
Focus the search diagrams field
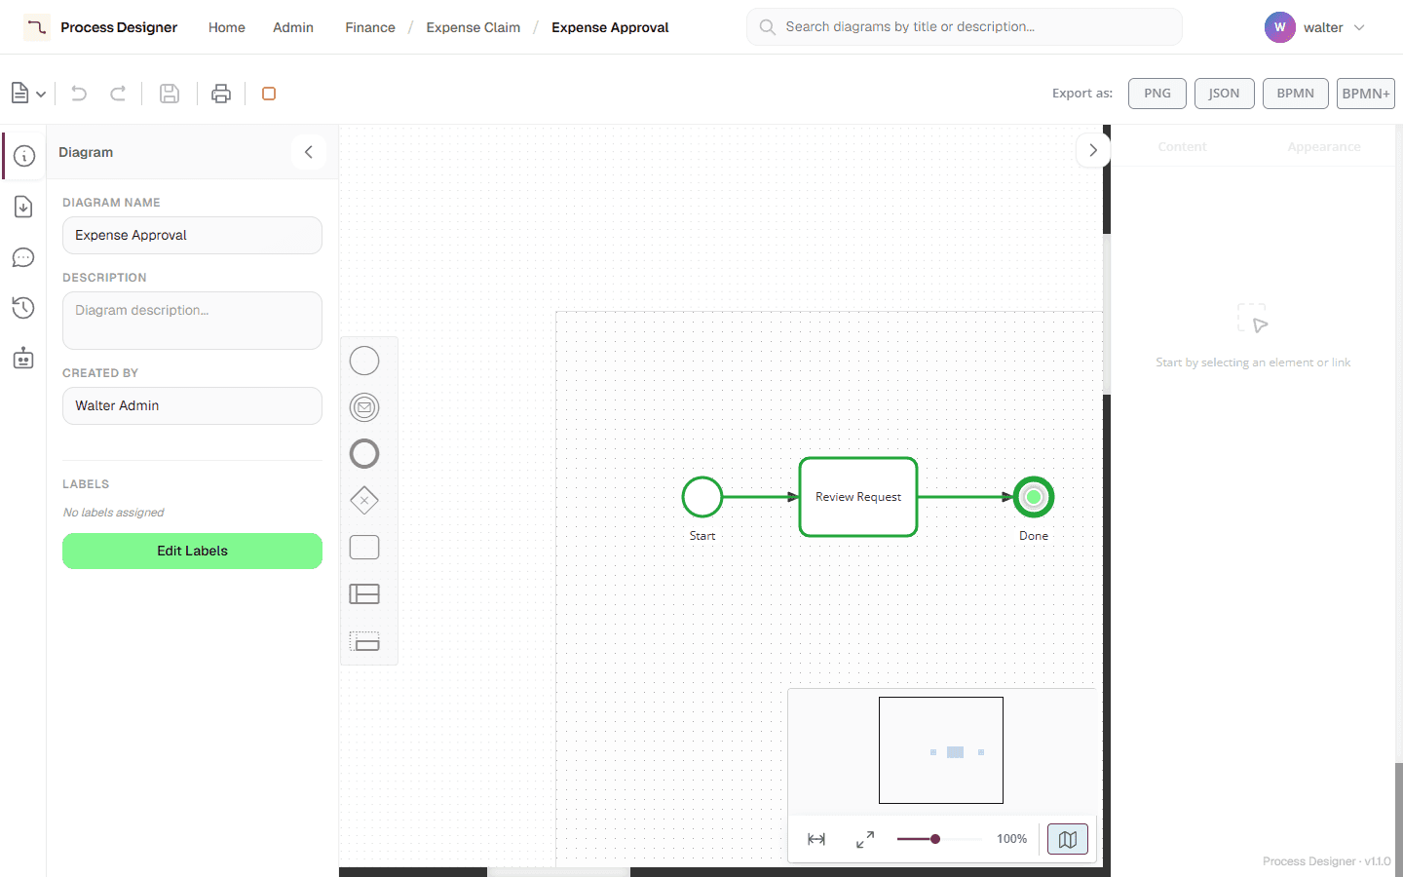pyautogui.click(x=965, y=27)
